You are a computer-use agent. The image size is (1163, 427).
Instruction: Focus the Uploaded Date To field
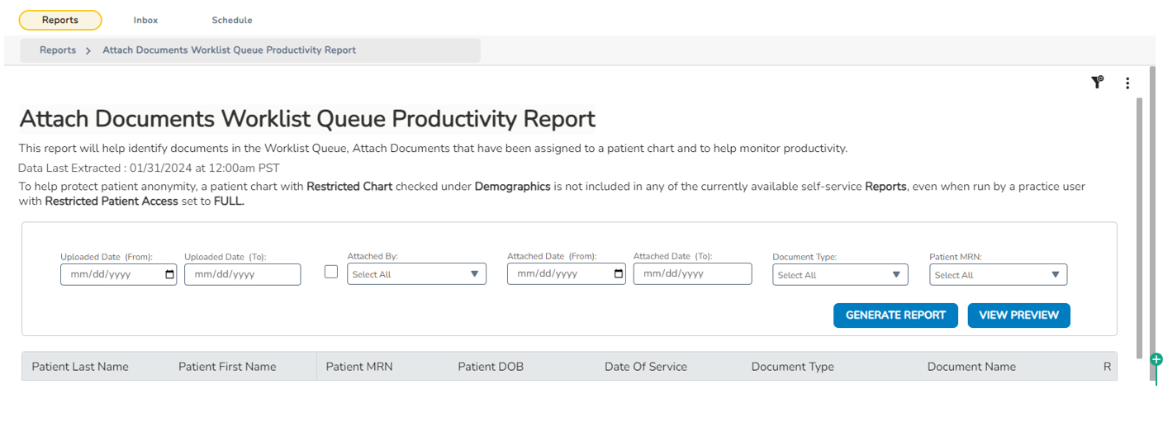[242, 274]
